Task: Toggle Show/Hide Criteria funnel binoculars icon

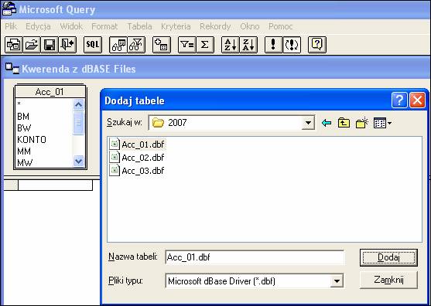Action: pos(136,45)
